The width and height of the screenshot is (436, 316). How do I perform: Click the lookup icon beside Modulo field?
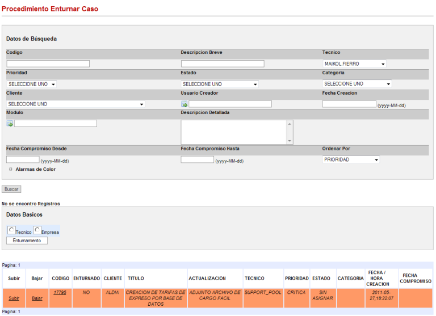point(10,124)
